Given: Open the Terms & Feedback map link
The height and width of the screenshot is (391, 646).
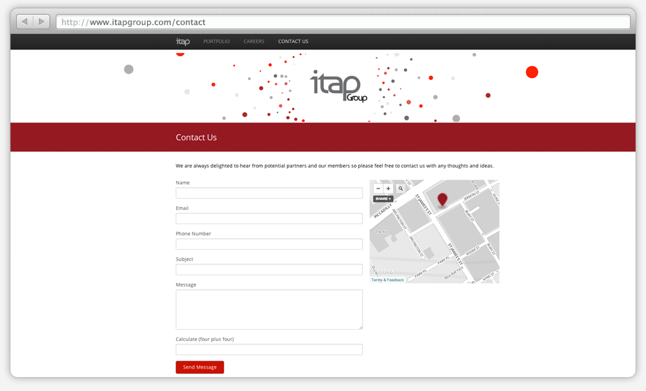Looking at the screenshot, I should 387,280.
